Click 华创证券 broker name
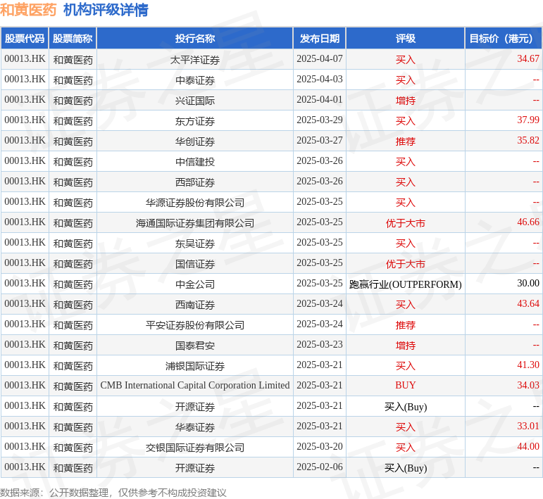The width and height of the screenshot is (543, 499). (x=195, y=141)
